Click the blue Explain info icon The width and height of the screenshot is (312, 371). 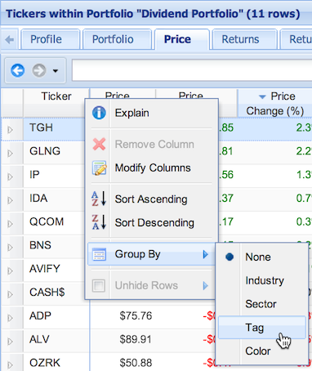pos(99,113)
